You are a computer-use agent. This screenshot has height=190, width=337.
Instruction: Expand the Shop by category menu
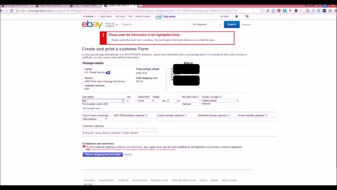click(x=111, y=25)
